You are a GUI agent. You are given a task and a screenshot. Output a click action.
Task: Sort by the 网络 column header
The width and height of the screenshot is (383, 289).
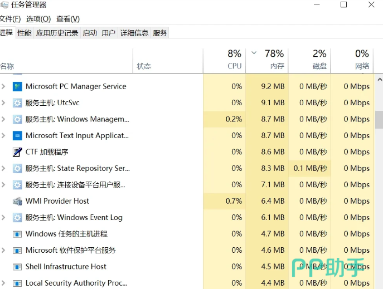pos(352,61)
